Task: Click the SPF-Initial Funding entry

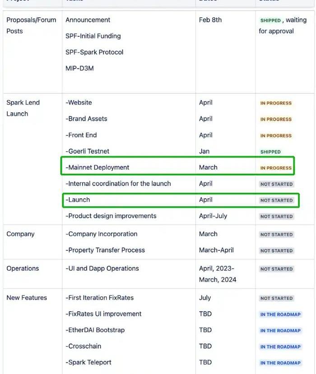Action: 93,36
